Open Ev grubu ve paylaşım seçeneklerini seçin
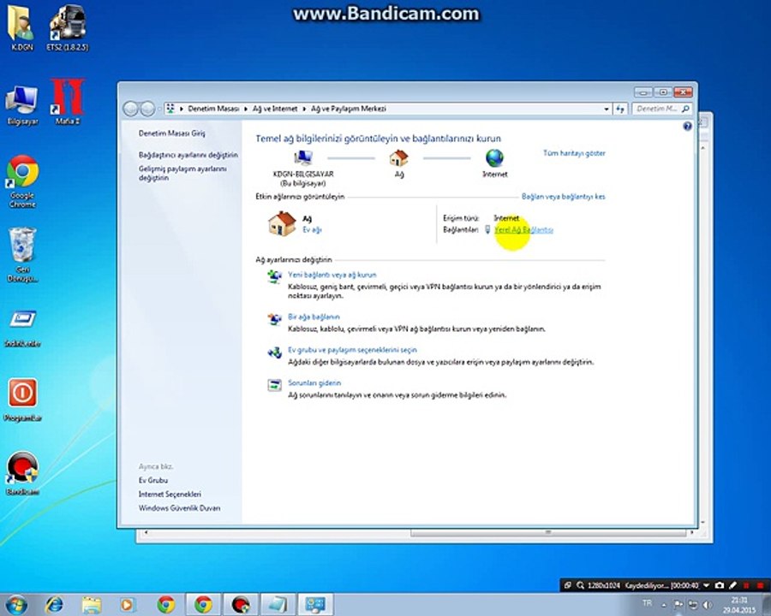The image size is (771, 616). coord(352,350)
